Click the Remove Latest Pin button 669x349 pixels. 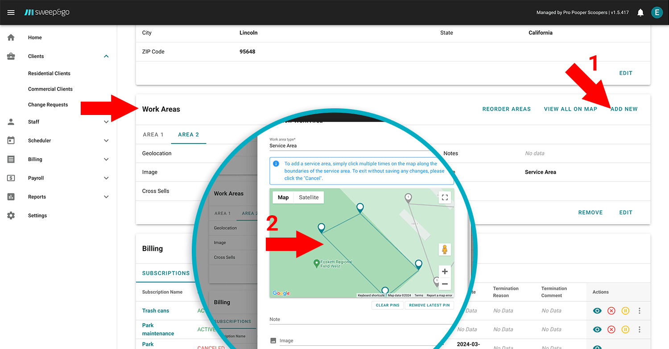tap(429, 305)
